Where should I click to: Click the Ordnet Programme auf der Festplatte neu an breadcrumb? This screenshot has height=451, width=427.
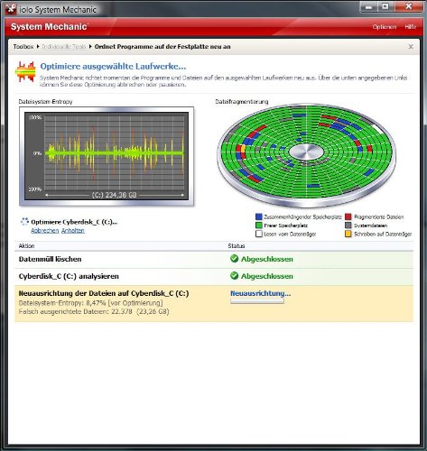(162, 47)
